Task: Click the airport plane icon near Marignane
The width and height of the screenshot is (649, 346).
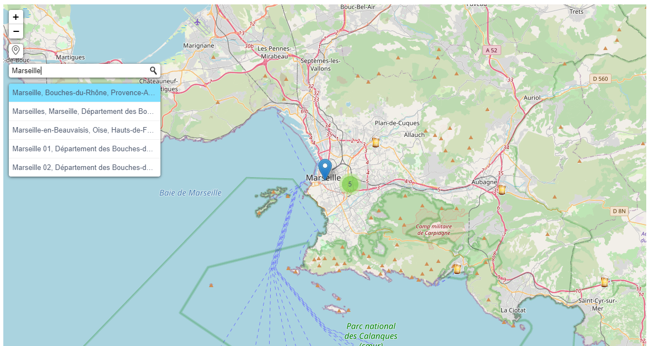Action: pyautogui.click(x=197, y=21)
